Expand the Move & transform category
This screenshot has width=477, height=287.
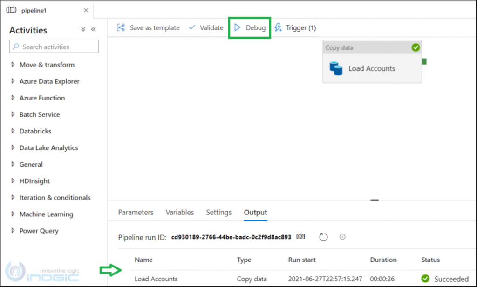coord(14,65)
